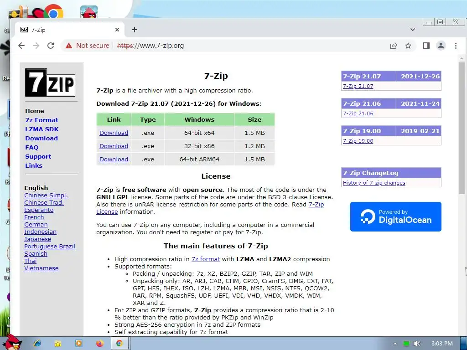The width and height of the screenshot is (467, 350).
Task: Open the 7z Format page
Action: pyautogui.click(x=42, y=120)
